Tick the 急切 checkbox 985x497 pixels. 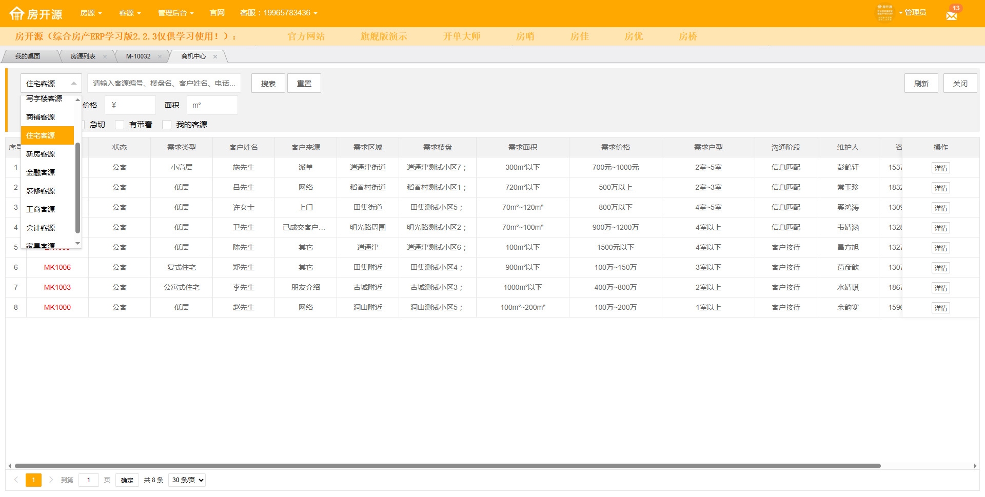pos(82,125)
